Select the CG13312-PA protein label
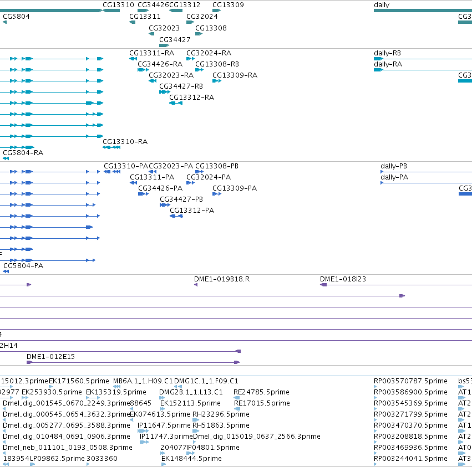Image resolution: width=472 pixels, height=467 pixels. 192,211
